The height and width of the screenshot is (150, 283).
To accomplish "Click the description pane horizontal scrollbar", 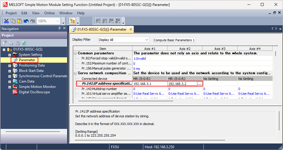I will pos(150,140).
